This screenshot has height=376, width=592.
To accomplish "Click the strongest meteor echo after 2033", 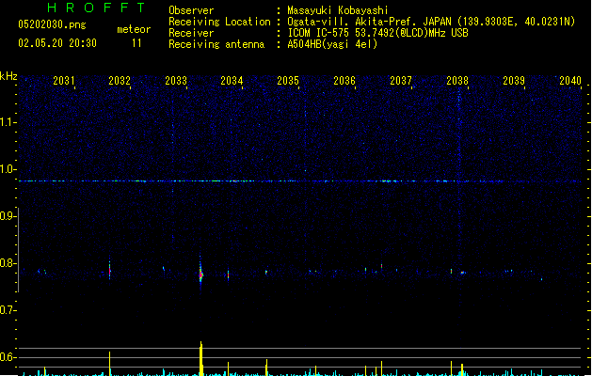I will tap(200, 274).
